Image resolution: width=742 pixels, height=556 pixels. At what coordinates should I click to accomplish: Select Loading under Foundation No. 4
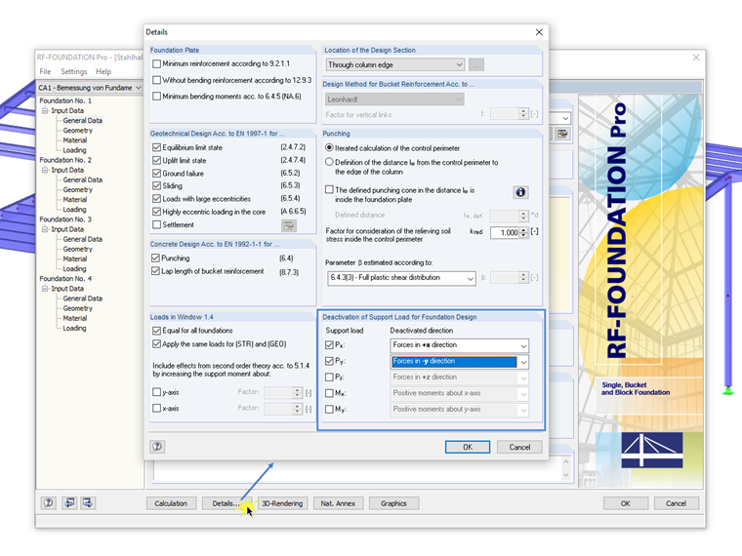pos(74,328)
